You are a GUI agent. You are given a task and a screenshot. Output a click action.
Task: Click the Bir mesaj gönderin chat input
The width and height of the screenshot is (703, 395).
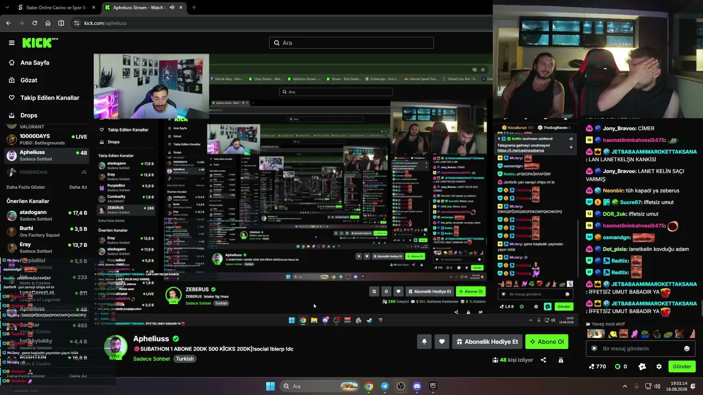[640, 348]
